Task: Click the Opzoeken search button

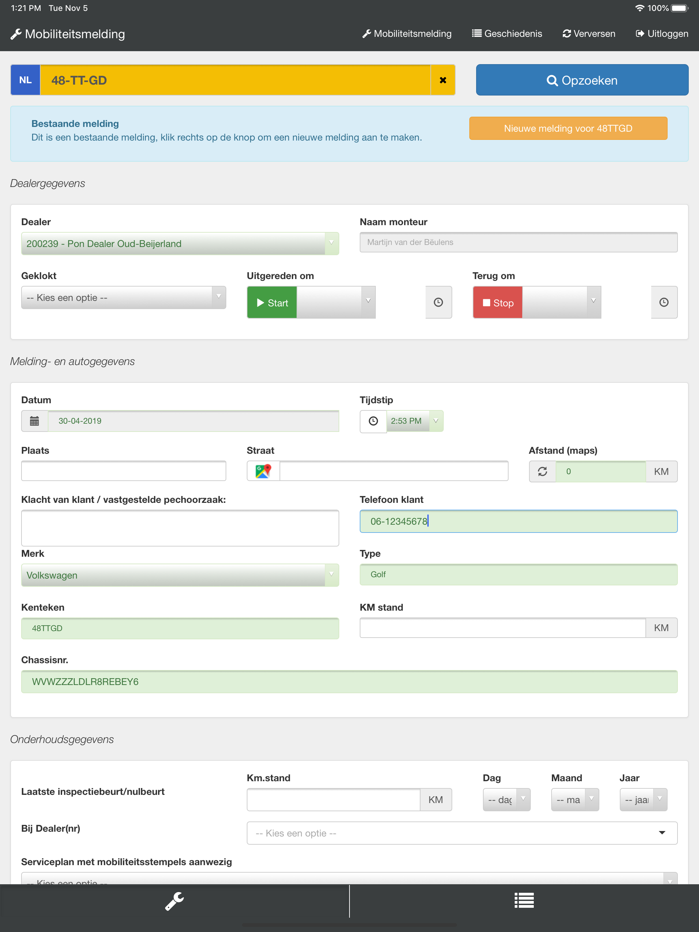Action: pos(582,80)
